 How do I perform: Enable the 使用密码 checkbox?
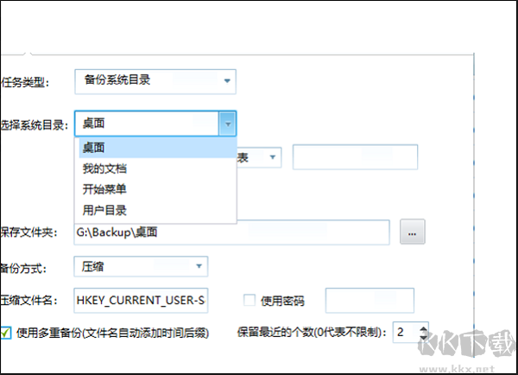250,301
